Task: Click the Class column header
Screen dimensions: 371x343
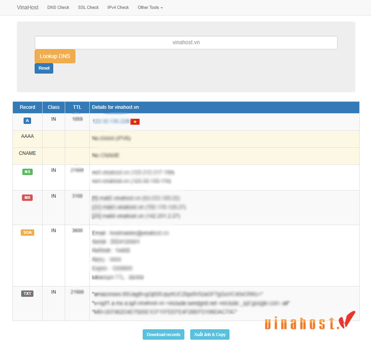Action: tap(54, 107)
